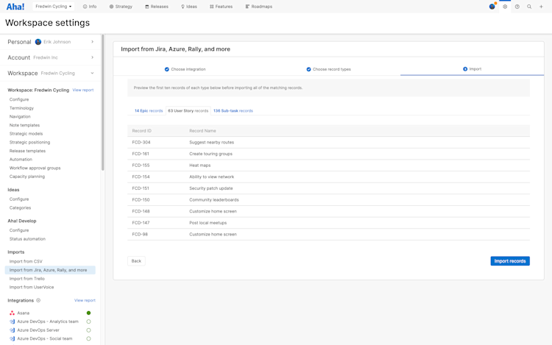
Task: Open Note templates settings
Action: coord(24,125)
